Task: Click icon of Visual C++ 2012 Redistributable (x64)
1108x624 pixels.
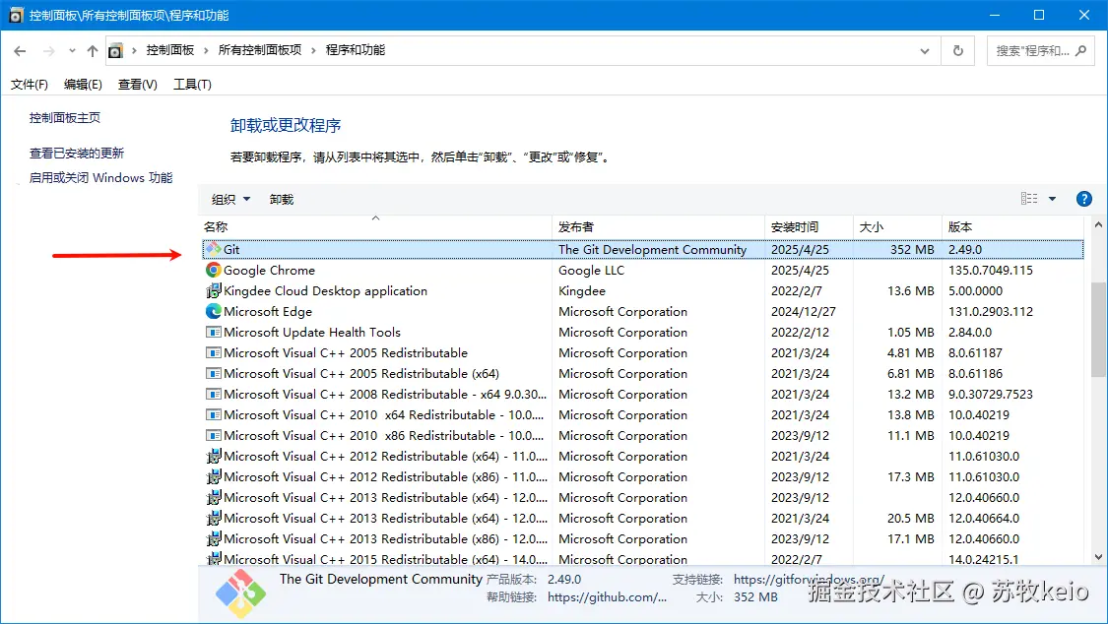Action: point(214,456)
